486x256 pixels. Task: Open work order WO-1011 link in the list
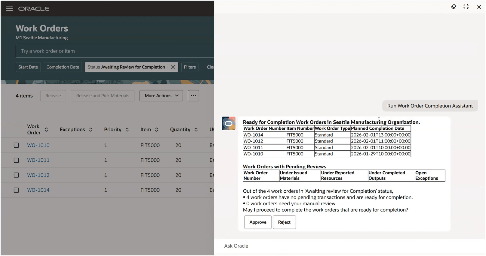coord(38,160)
